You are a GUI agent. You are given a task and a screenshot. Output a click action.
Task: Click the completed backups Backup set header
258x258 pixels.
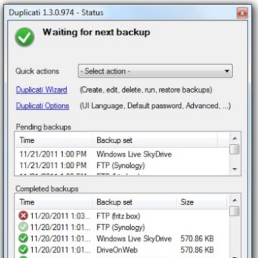[134, 202]
